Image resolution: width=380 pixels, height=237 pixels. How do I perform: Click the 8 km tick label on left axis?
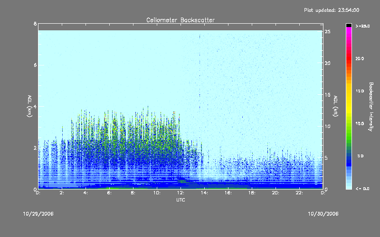[35, 24]
